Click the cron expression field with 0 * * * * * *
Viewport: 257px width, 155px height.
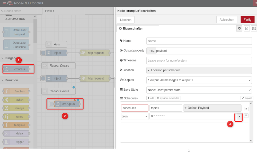pyautogui.click(x=193, y=116)
